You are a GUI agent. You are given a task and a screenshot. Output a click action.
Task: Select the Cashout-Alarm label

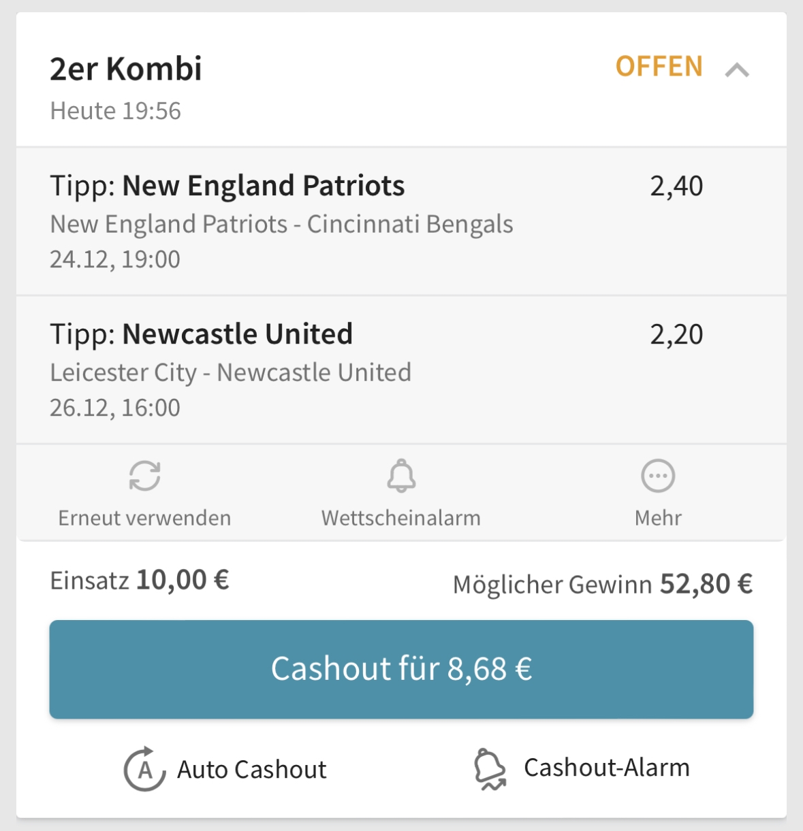pyautogui.click(x=607, y=768)
